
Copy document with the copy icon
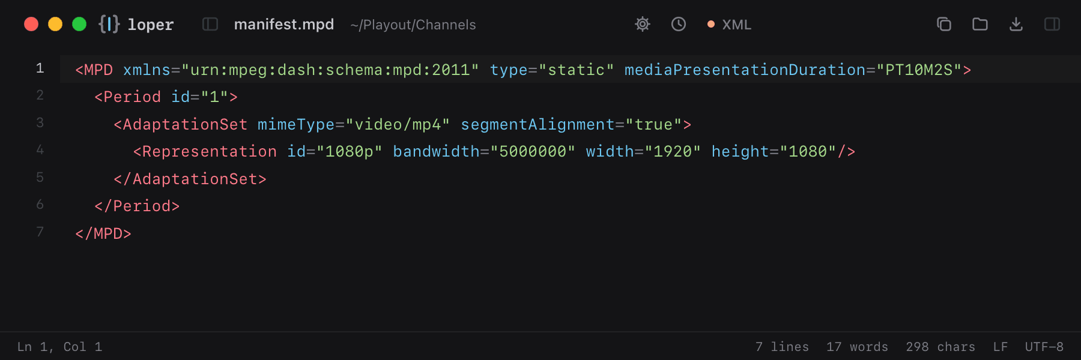944,24
